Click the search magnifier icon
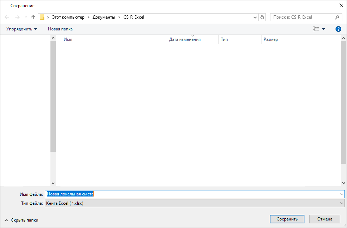This screenshot has height=228, width=347. pyautogui.click(x=337, y=17)
